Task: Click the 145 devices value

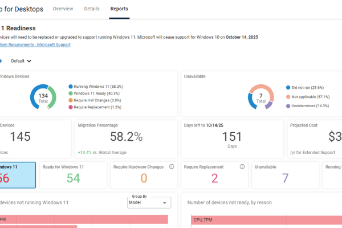Action: 21,137
